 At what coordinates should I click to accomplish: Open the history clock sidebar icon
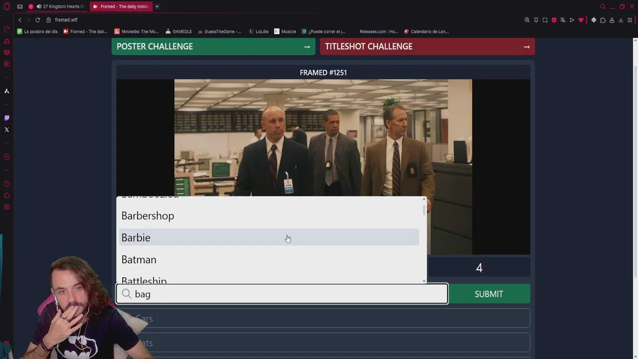(x=7, y=184)
